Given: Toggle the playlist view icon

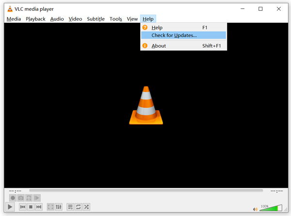Looking at the screenshot, I should click(70, 207).
